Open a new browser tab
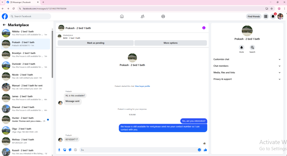The image size is (287, 156). (43, 2)
